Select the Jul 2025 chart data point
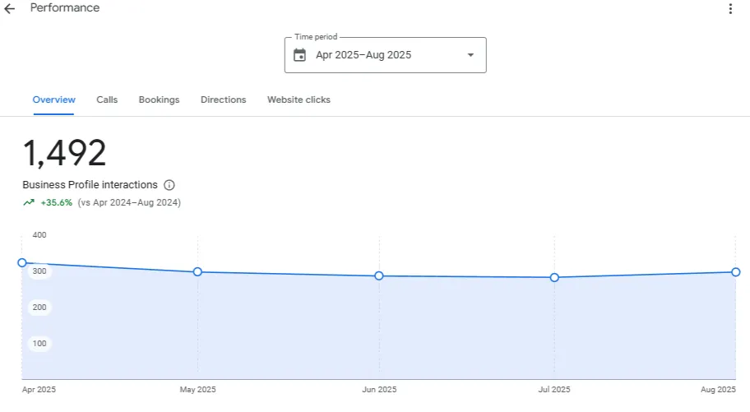Image resolution: width=750 pixels, height=412 pixels. pyautogui.click(x=554, y=278)
